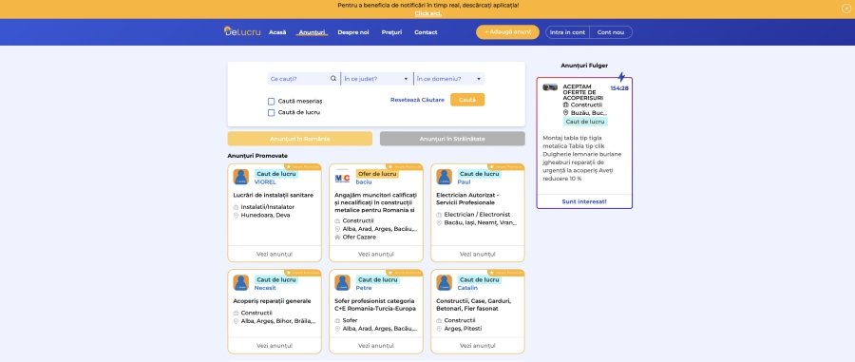Screen dimensions: 855x362
Task: Tick the Caută de lucru checkbox
Action: pos(271,113)
